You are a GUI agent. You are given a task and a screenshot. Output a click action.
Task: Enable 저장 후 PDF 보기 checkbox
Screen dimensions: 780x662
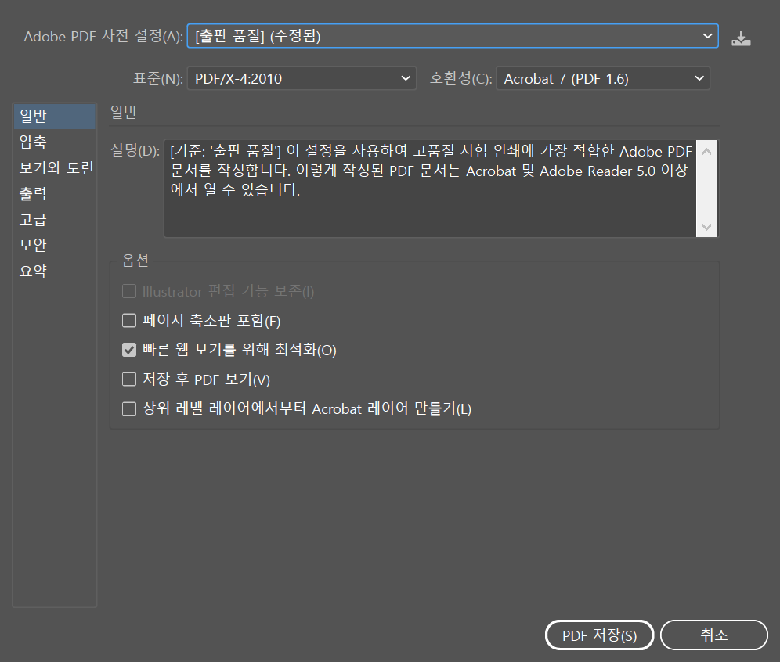[x=129, y=380]
